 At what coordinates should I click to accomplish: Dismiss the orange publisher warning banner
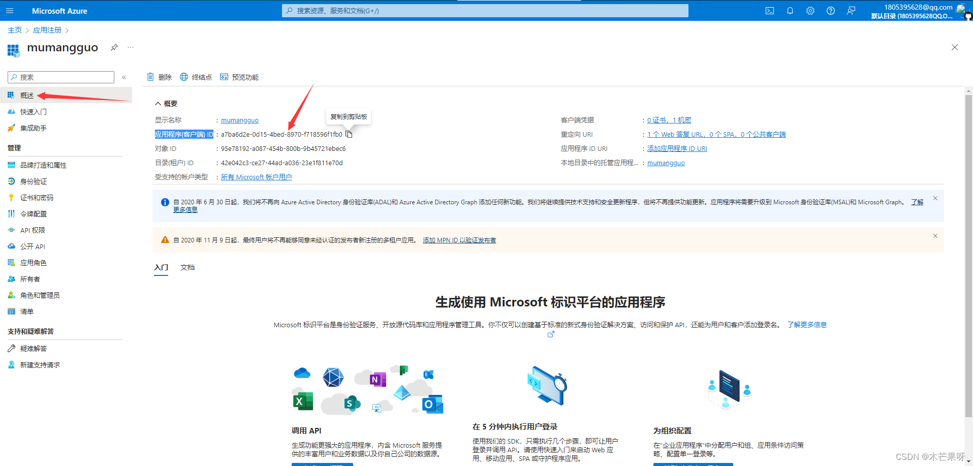935,236
